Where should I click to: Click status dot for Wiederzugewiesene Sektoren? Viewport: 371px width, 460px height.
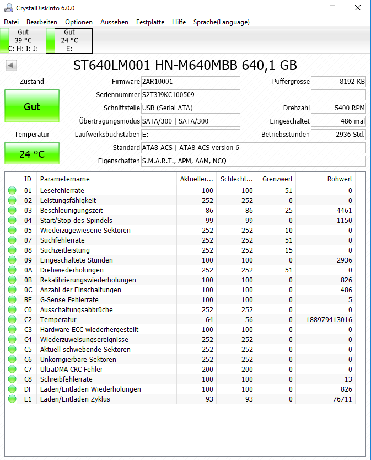pos(12,231)
